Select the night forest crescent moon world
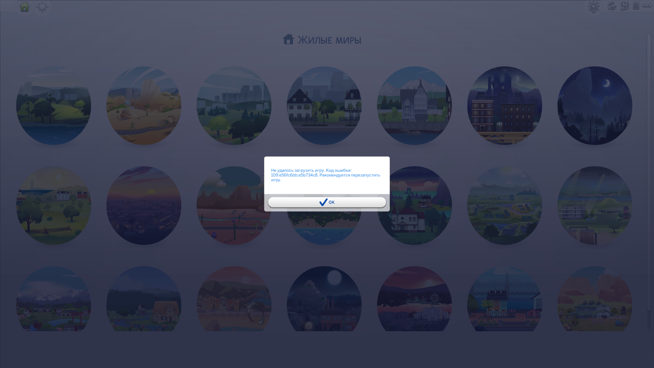The image size is (654, 368). pyautogui.click(x=595, y=106)
